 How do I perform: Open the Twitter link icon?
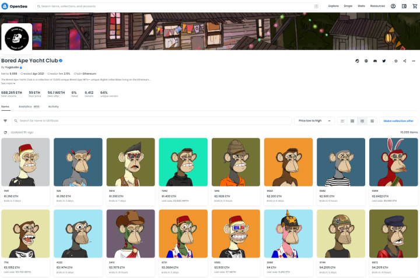(384, 61)
